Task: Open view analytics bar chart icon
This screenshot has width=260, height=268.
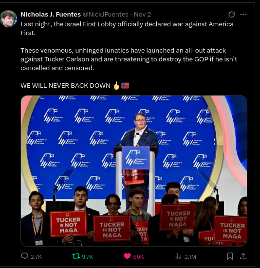Action: pyautogui.click(x=178, y=256)
